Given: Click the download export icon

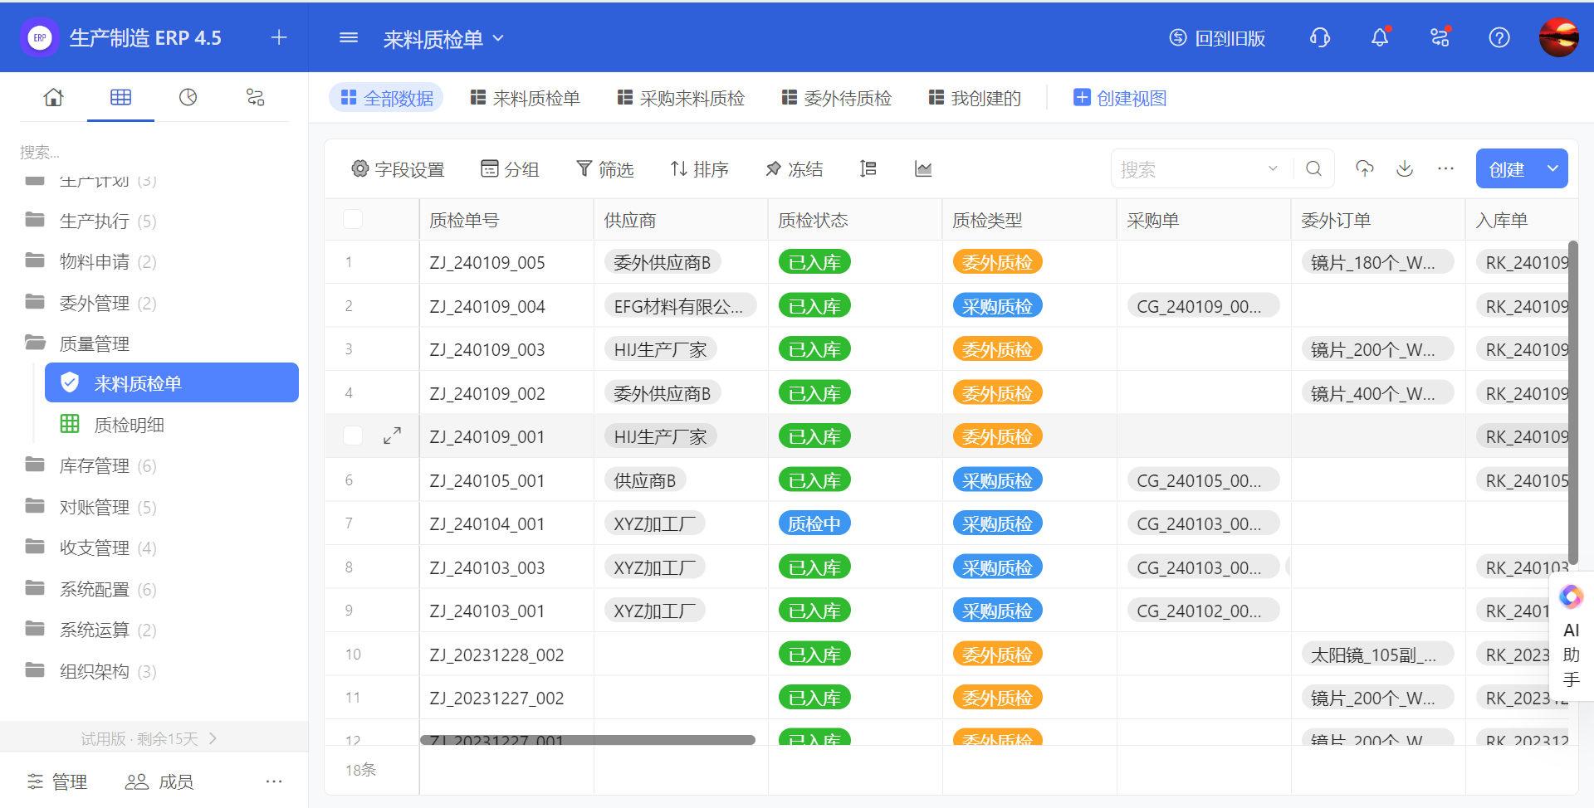Looking at the screenshot, I should click(1404, 169).
